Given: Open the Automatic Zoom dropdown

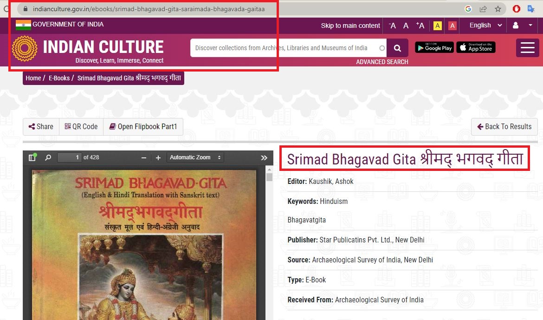Looking at the screenshot, I should pyautogui.click(x=195, y=157).
